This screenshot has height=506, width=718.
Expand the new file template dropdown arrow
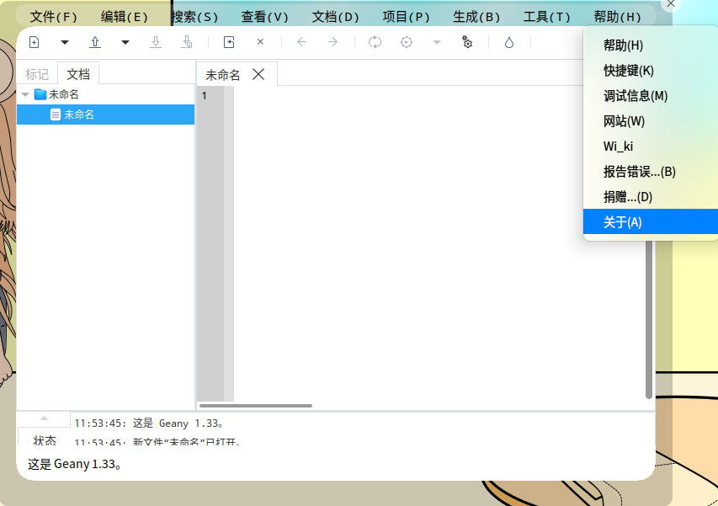pyautogui.click(x=65, y=43)
